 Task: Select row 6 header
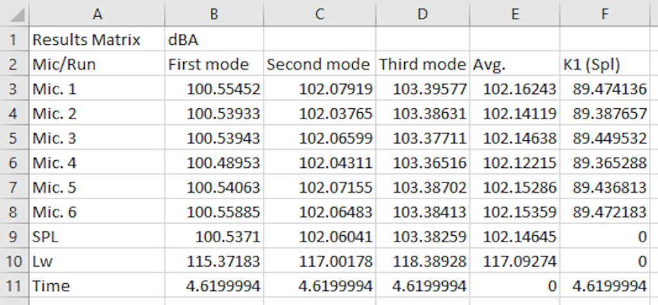(14, 163)
